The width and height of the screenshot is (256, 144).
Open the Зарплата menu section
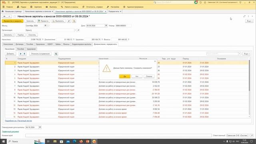point(36,7)
